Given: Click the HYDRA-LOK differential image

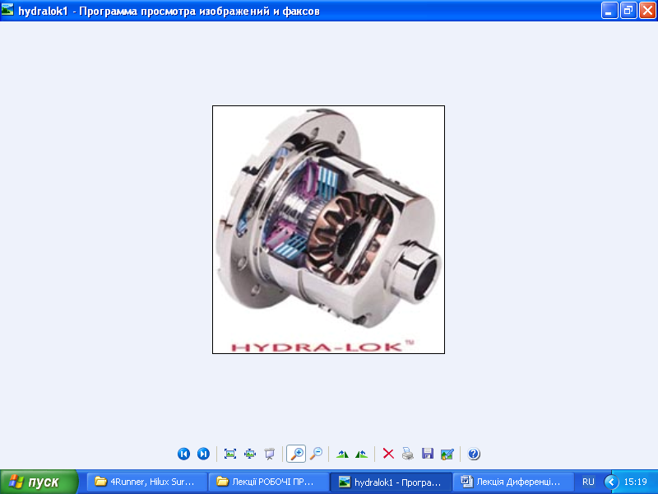Looking at the screenshot, I should (328, 230).
